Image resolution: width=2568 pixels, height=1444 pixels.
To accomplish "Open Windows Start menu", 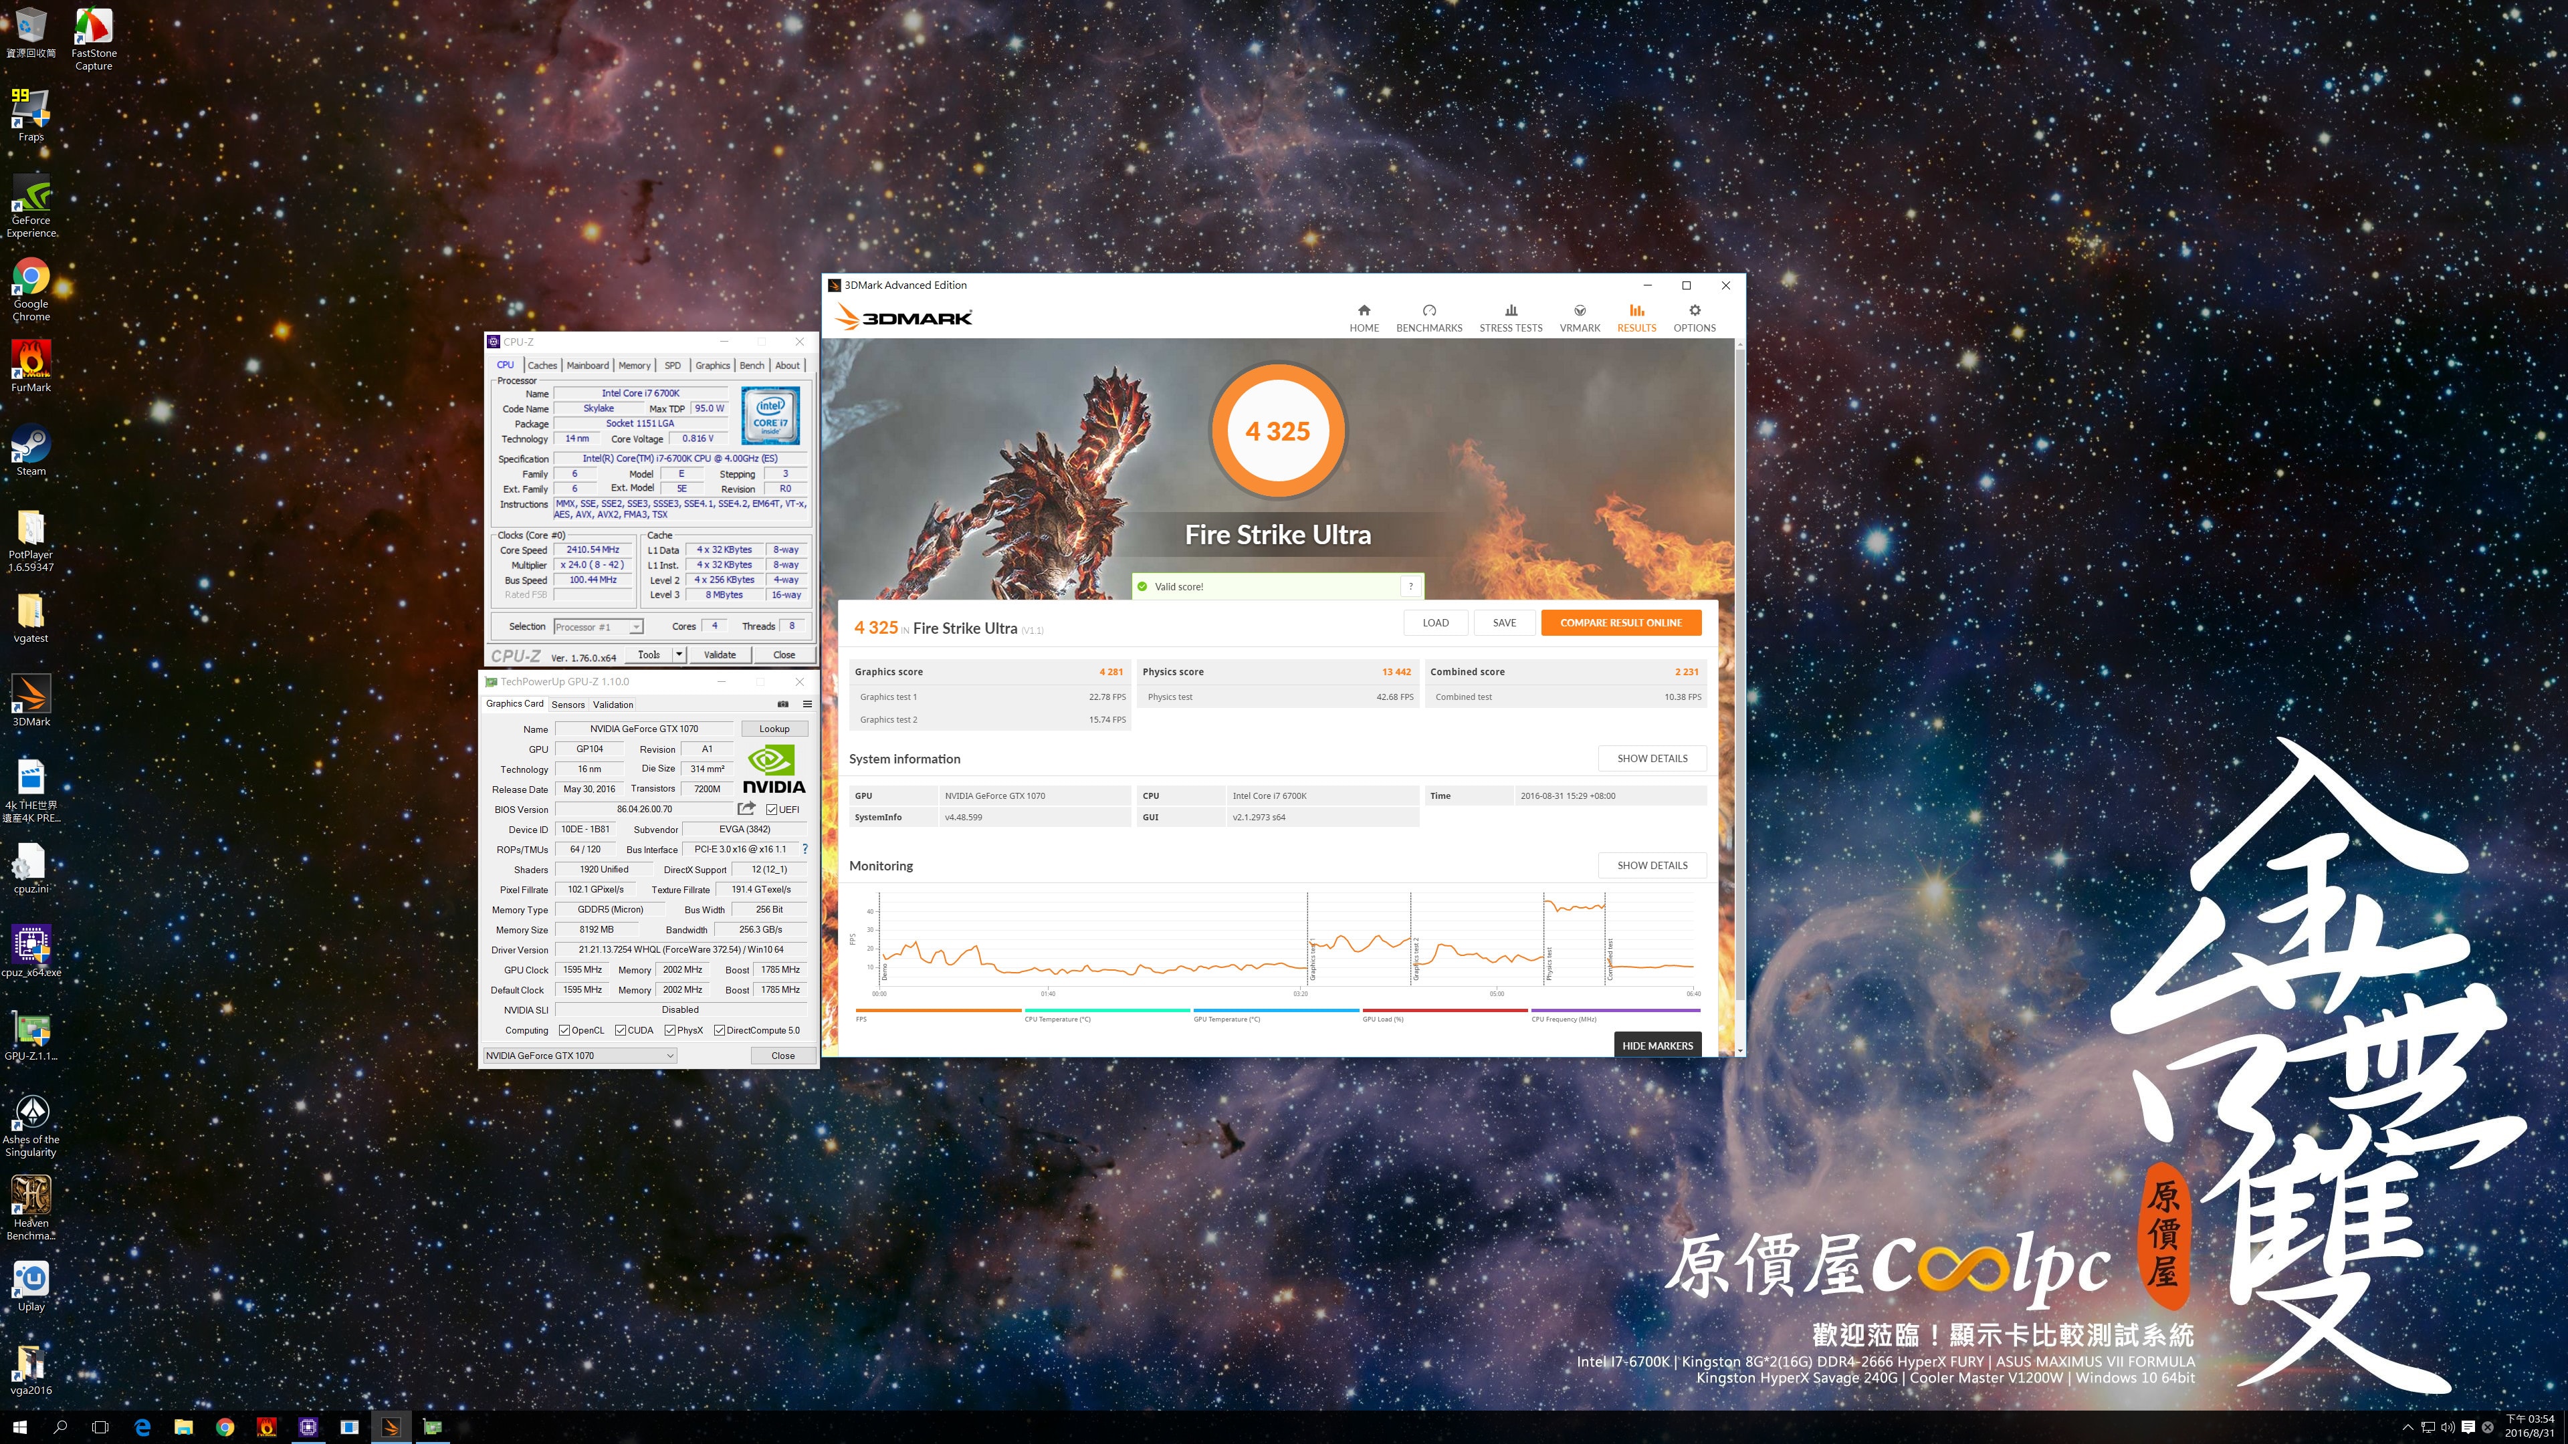I will 19,1427.
